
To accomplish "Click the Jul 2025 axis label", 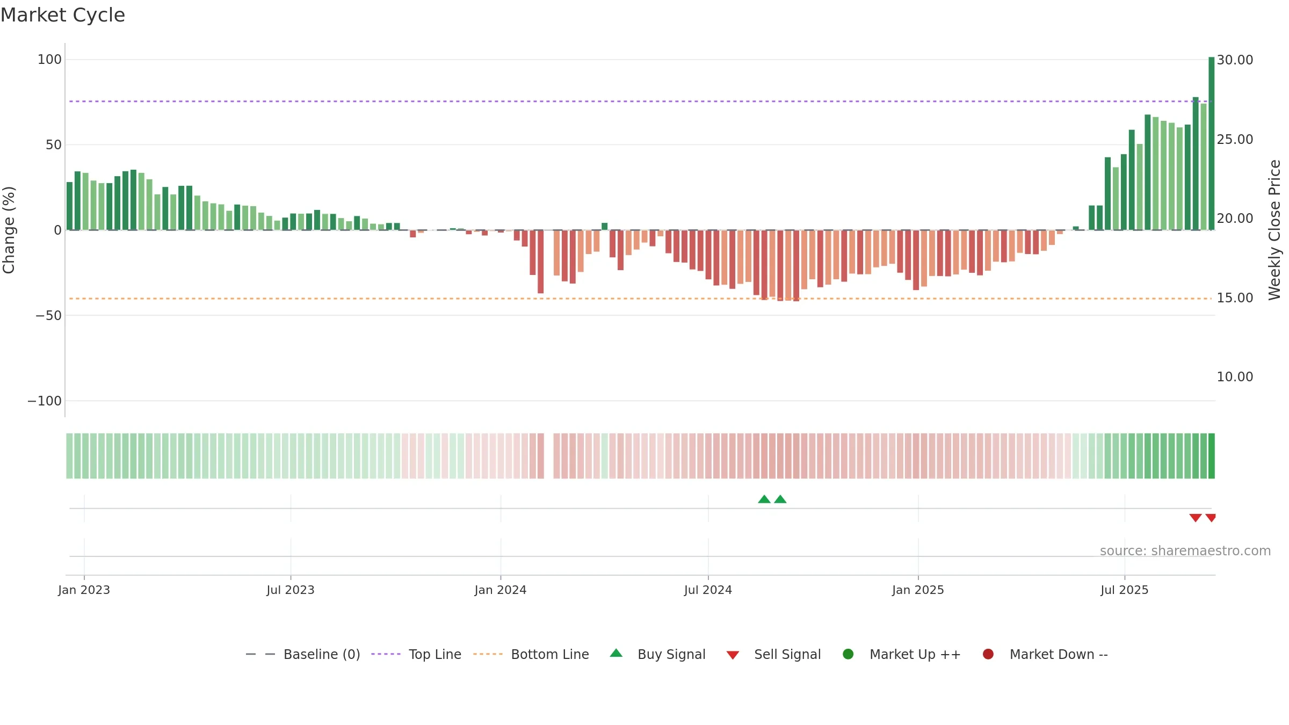I will click(x=1125, y=590).
